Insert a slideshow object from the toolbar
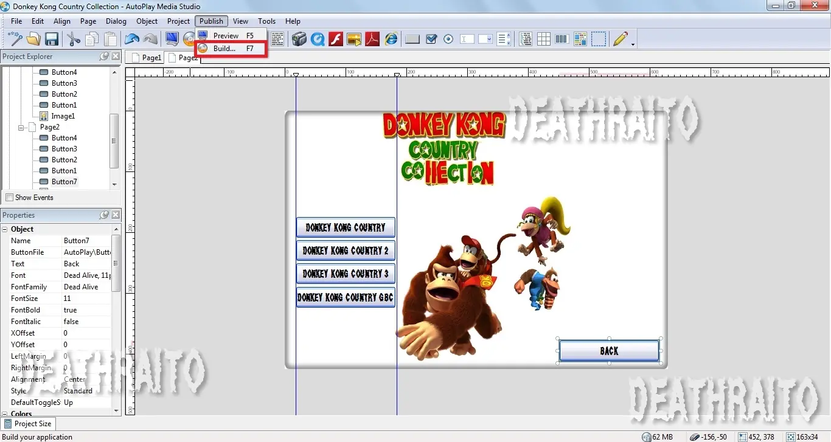 pos(354,40)
